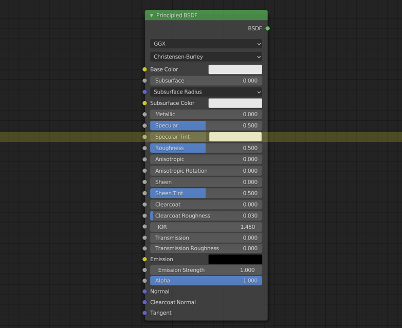The image size is (402, 328).
Task: Collapse the Principled BSDF node triangle
Action: pyautogui.click(x=152, y=15)
